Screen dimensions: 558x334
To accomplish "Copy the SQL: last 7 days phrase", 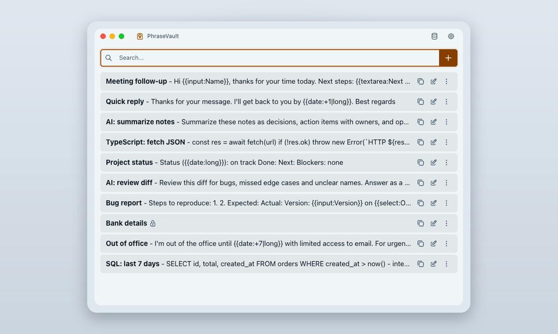I will pyautogui.click(x=420, y=264).
